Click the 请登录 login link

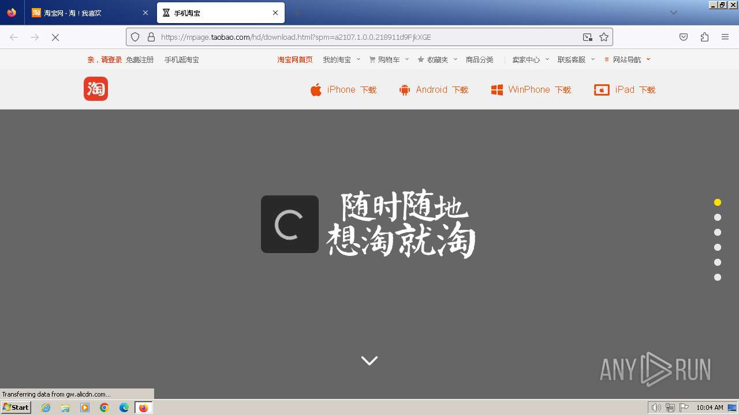tap(111, 59)
